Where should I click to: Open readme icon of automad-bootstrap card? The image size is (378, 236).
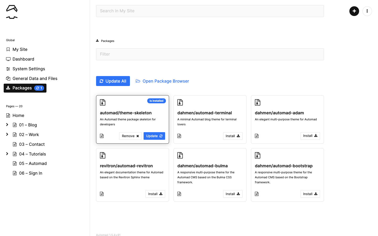257,194
